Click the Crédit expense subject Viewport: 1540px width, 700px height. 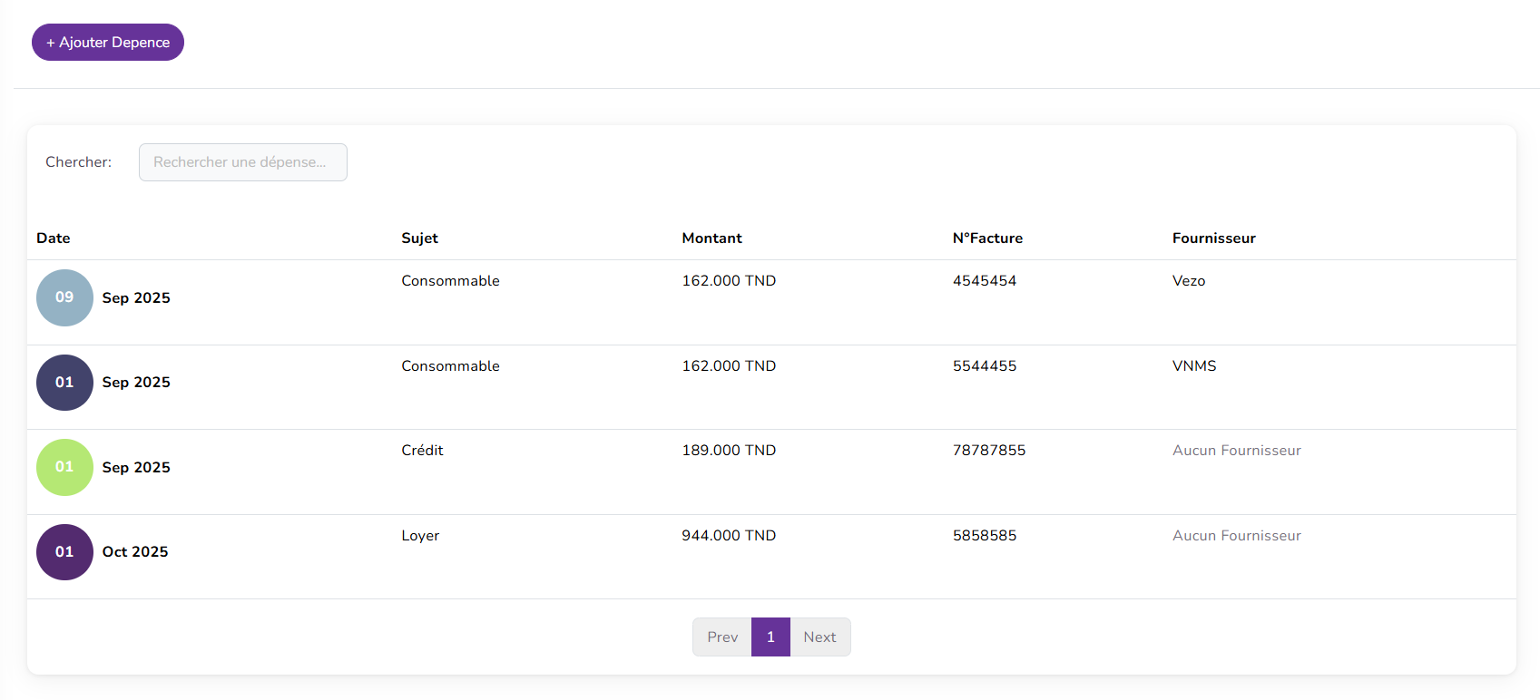[422, 451]
